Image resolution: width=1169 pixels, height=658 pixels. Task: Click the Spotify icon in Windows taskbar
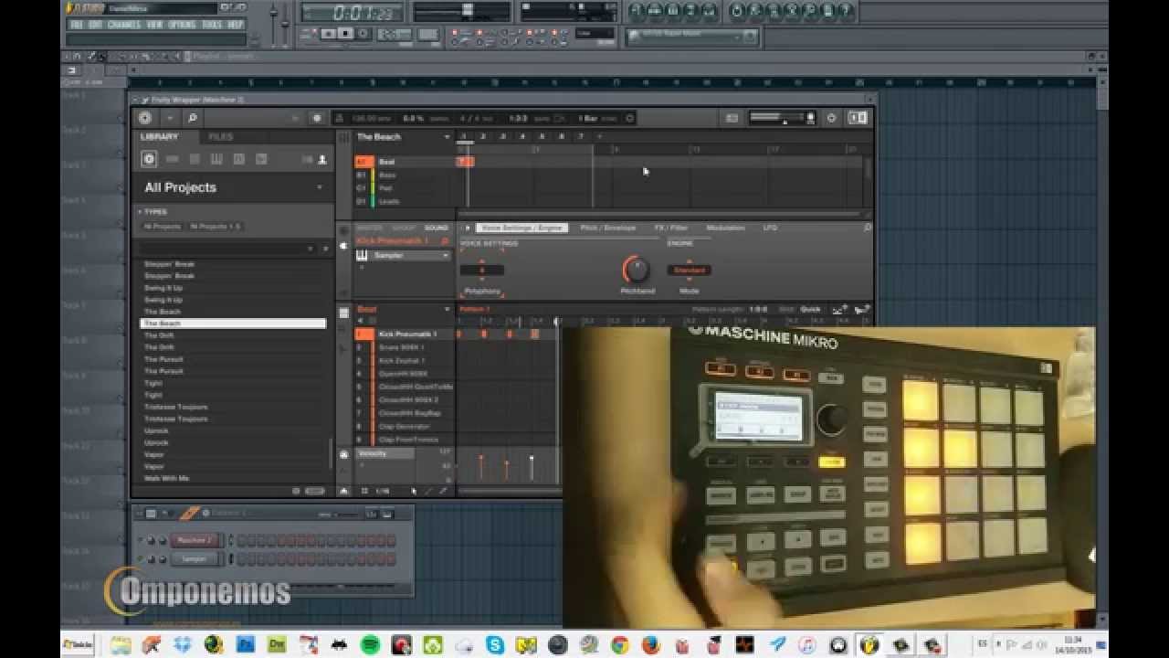(370, 645)
